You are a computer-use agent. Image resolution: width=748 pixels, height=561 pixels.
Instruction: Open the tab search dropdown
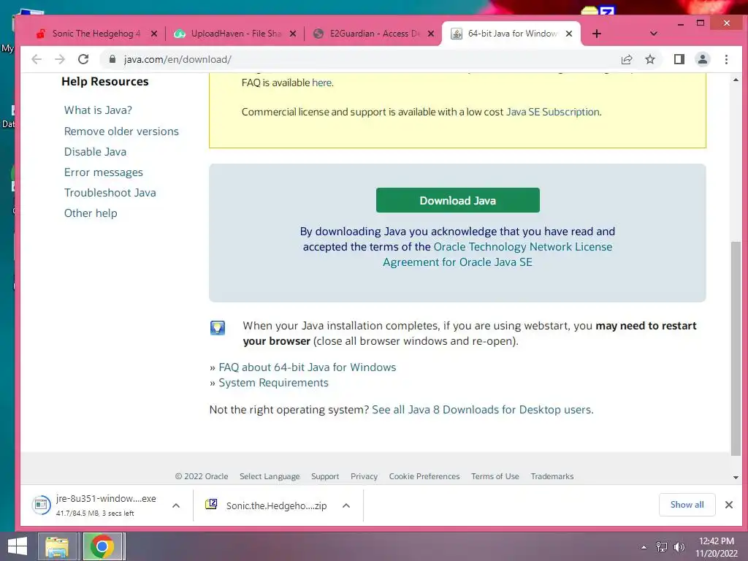pos(654,34)
